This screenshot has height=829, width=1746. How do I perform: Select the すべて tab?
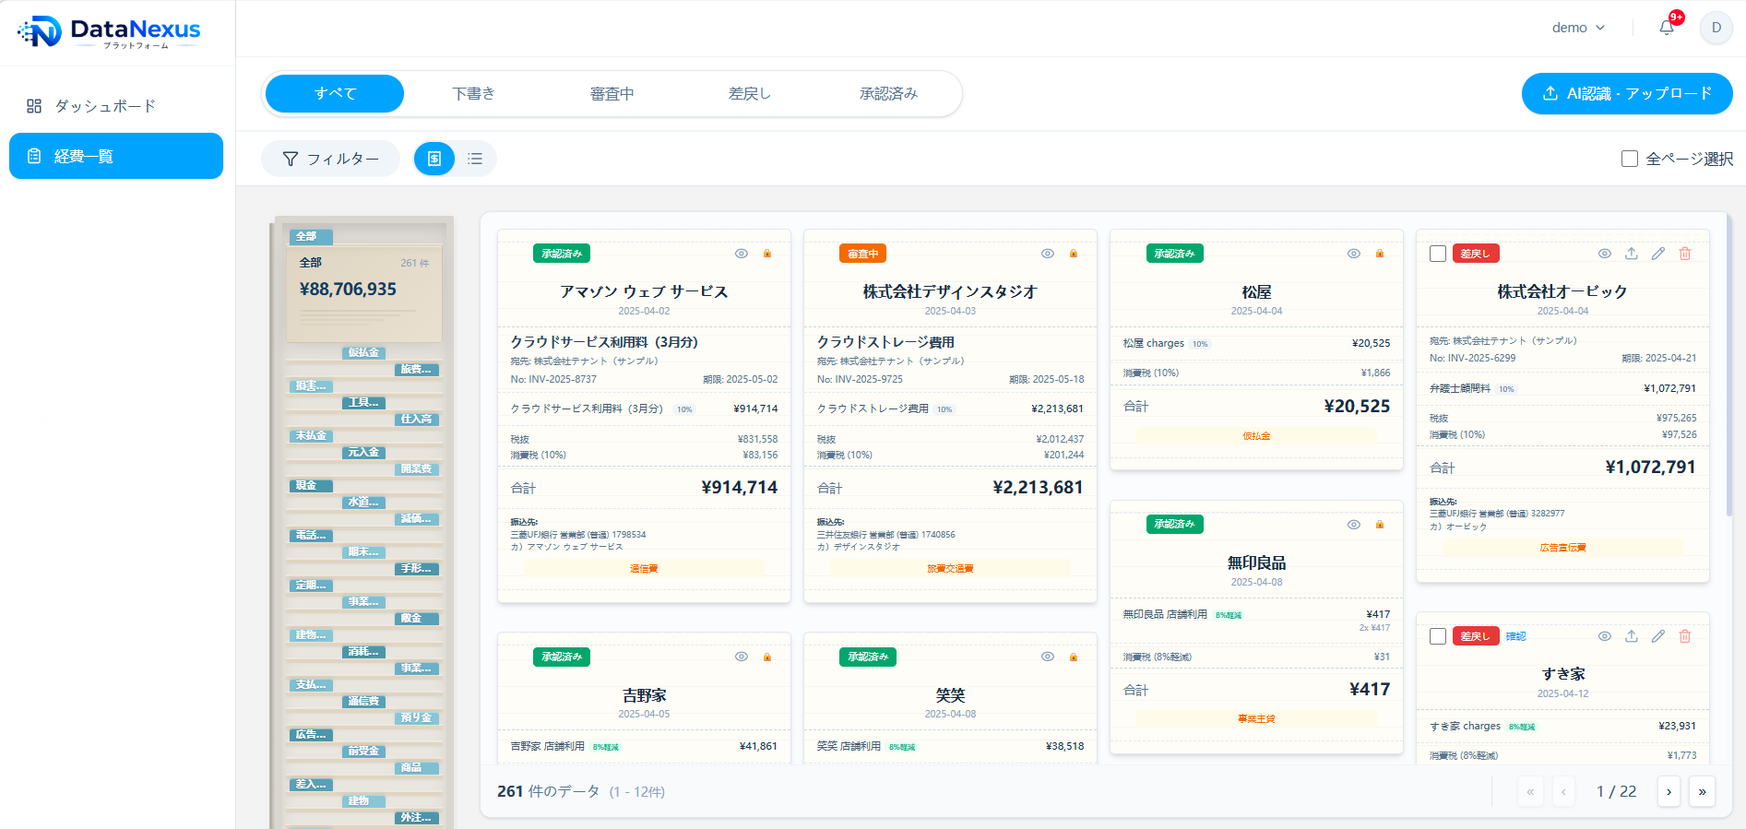tap(335, 93)
